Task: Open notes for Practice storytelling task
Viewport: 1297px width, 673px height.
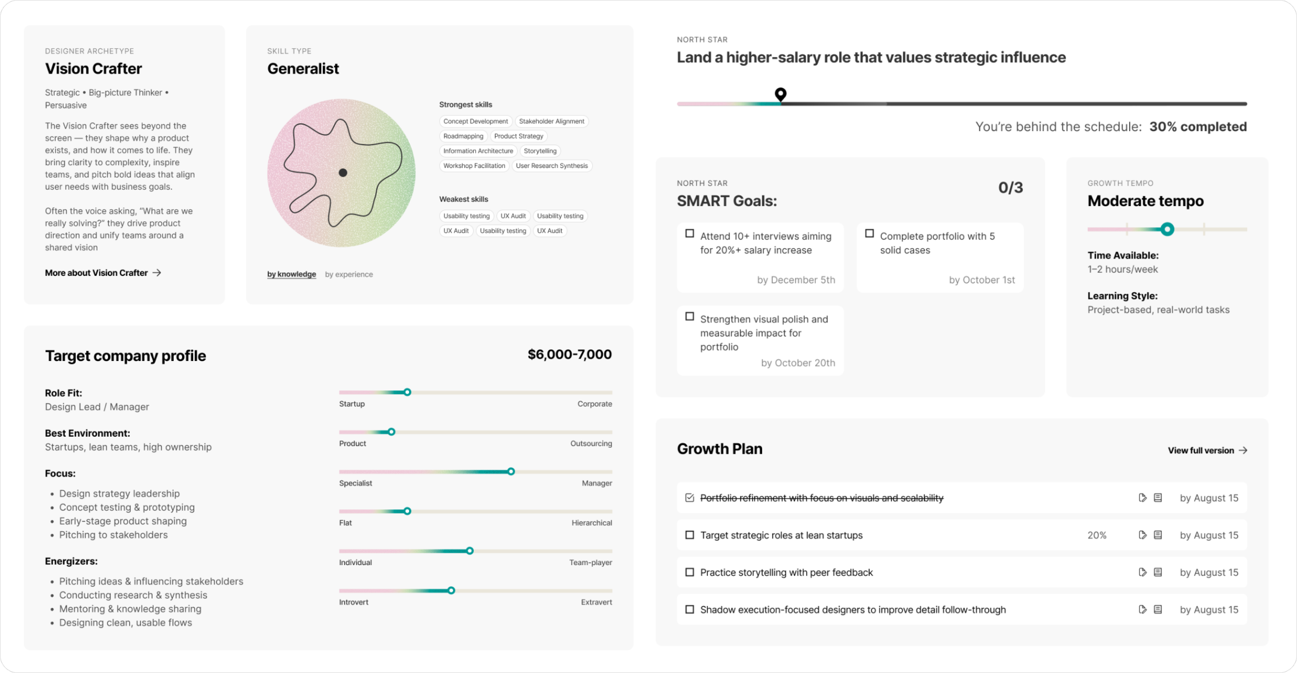Action: tap(1158, 572)
